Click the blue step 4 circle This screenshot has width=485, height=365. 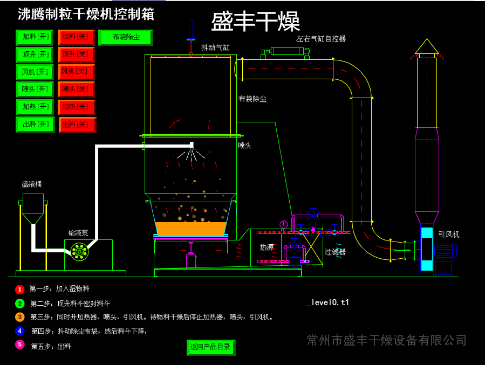tap(20, 330)
